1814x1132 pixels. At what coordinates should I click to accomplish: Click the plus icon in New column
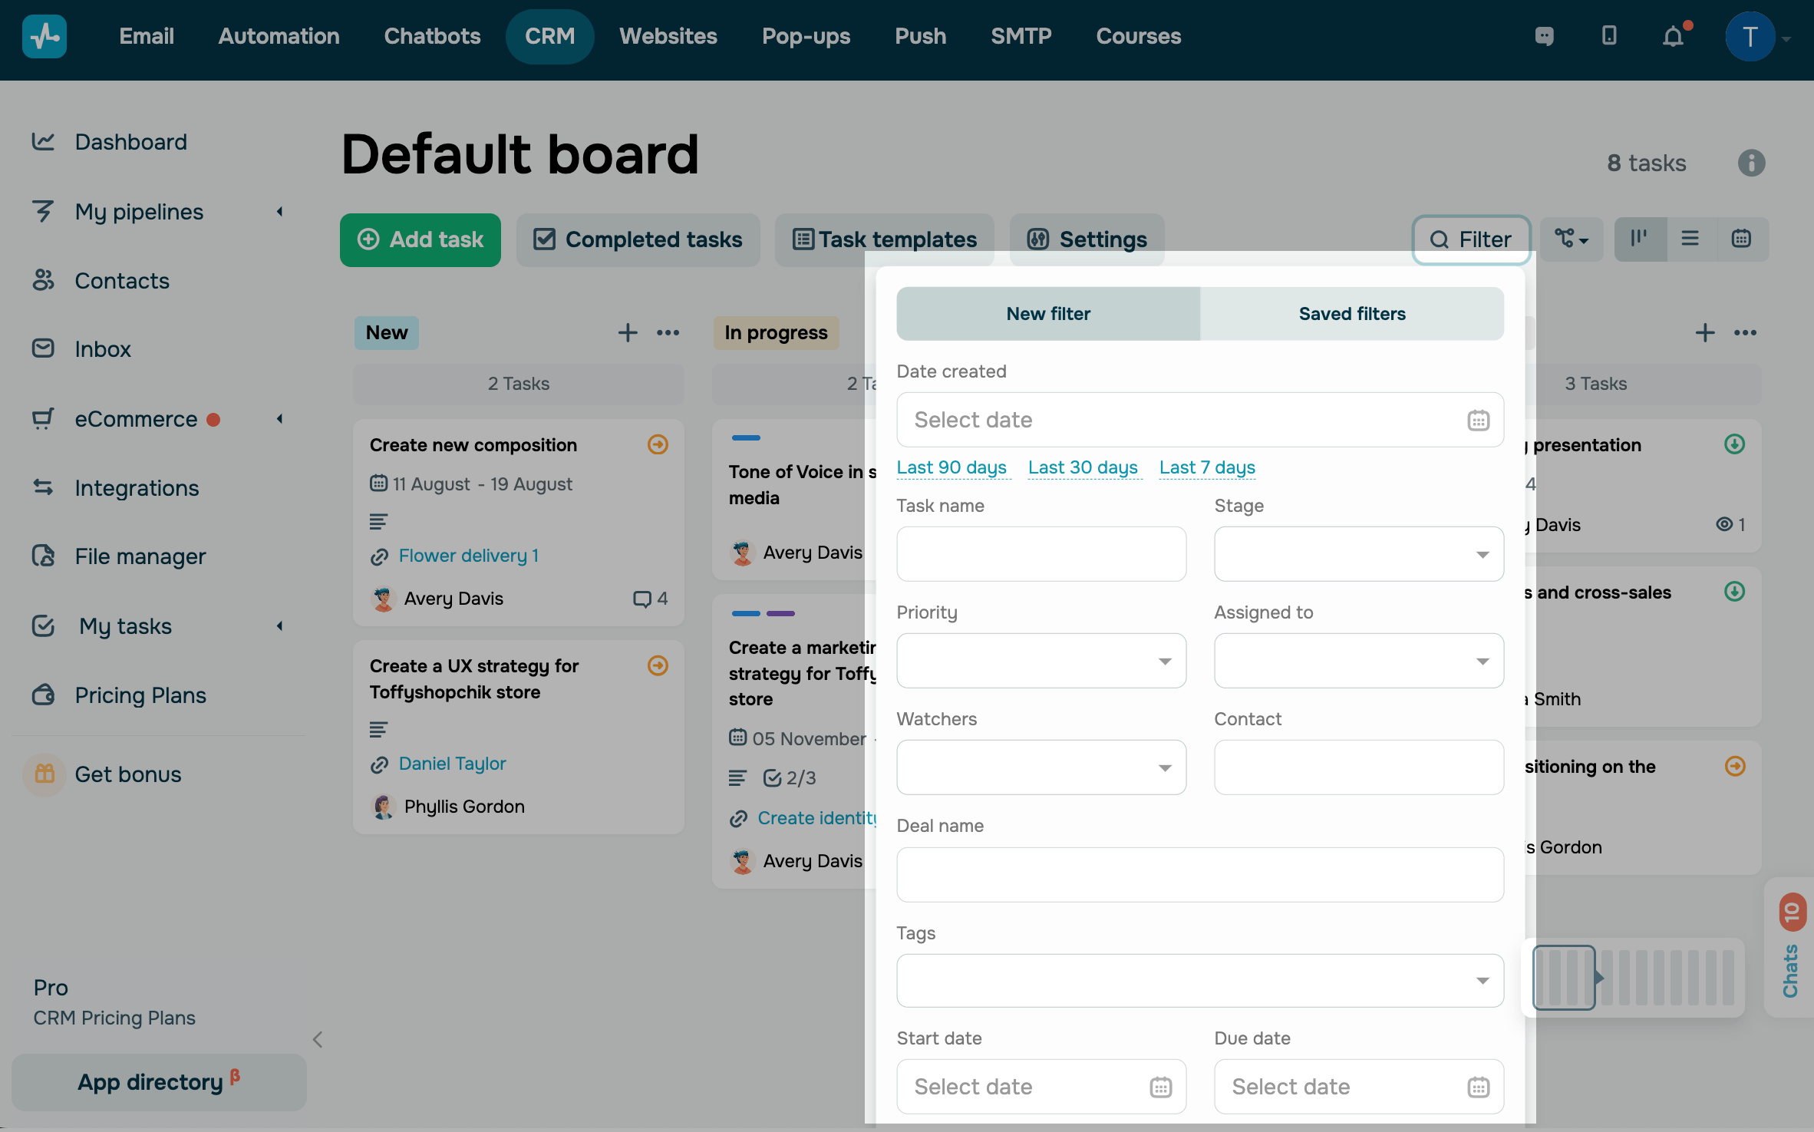click(x=628, y=332)
